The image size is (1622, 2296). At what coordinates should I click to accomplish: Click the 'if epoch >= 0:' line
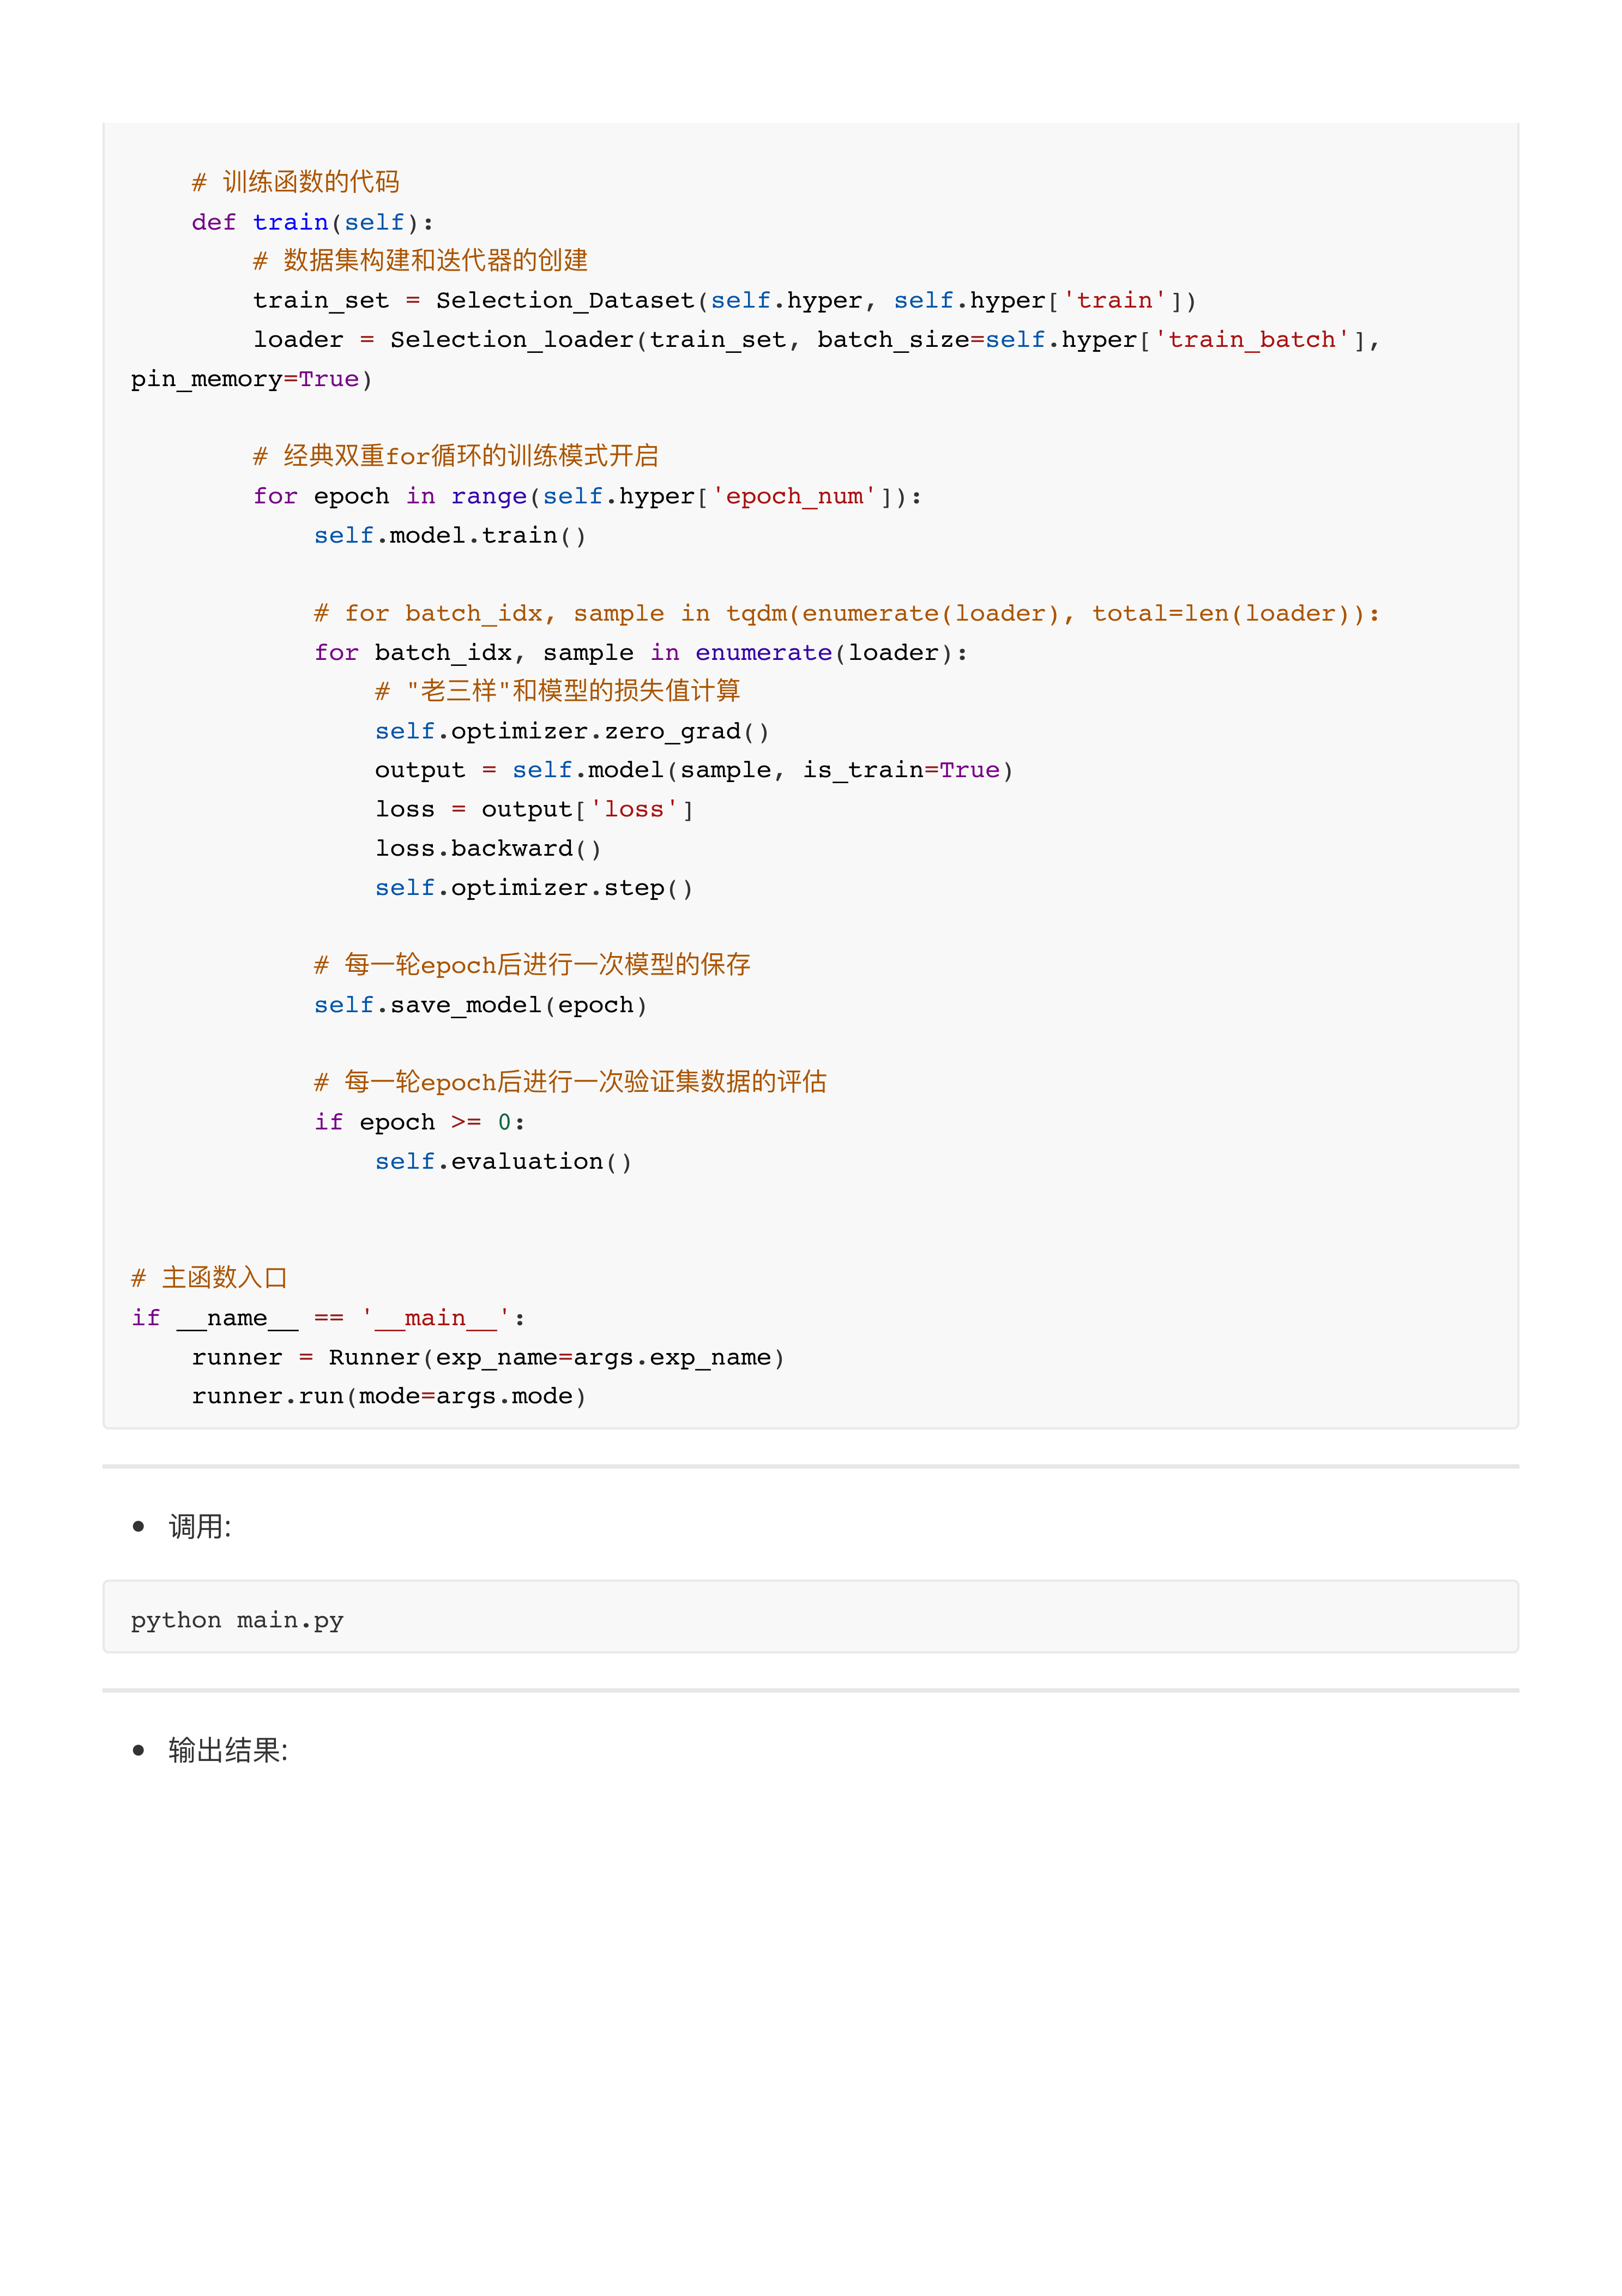point(420,1122)
